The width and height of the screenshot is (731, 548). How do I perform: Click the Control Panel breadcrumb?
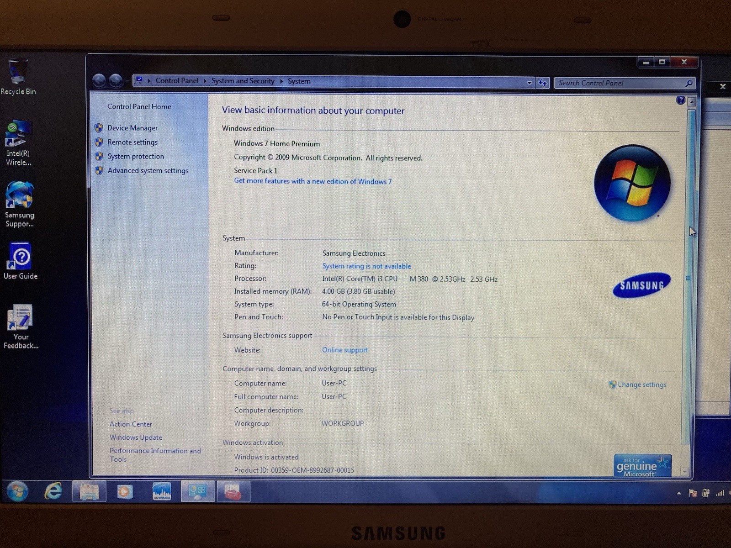177,81
